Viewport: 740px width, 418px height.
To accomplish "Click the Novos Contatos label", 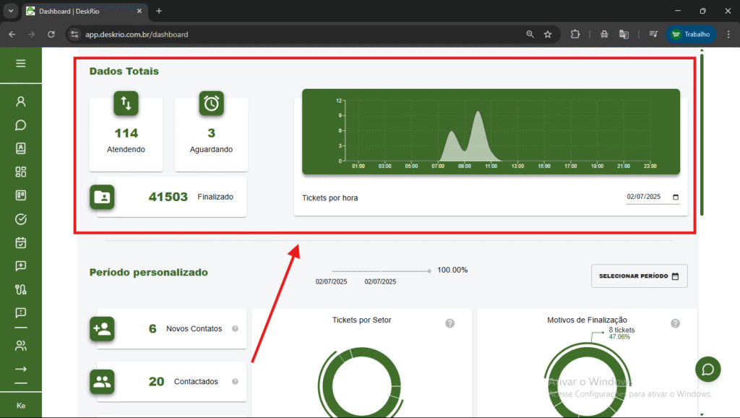I will pyautogui.click(x=194, y=329).
